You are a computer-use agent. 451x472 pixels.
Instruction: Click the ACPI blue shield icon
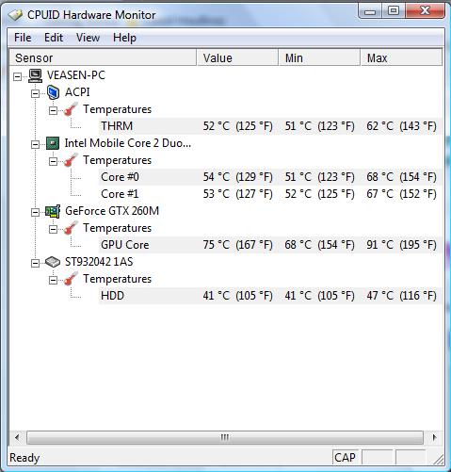click(x=53, y=92)
